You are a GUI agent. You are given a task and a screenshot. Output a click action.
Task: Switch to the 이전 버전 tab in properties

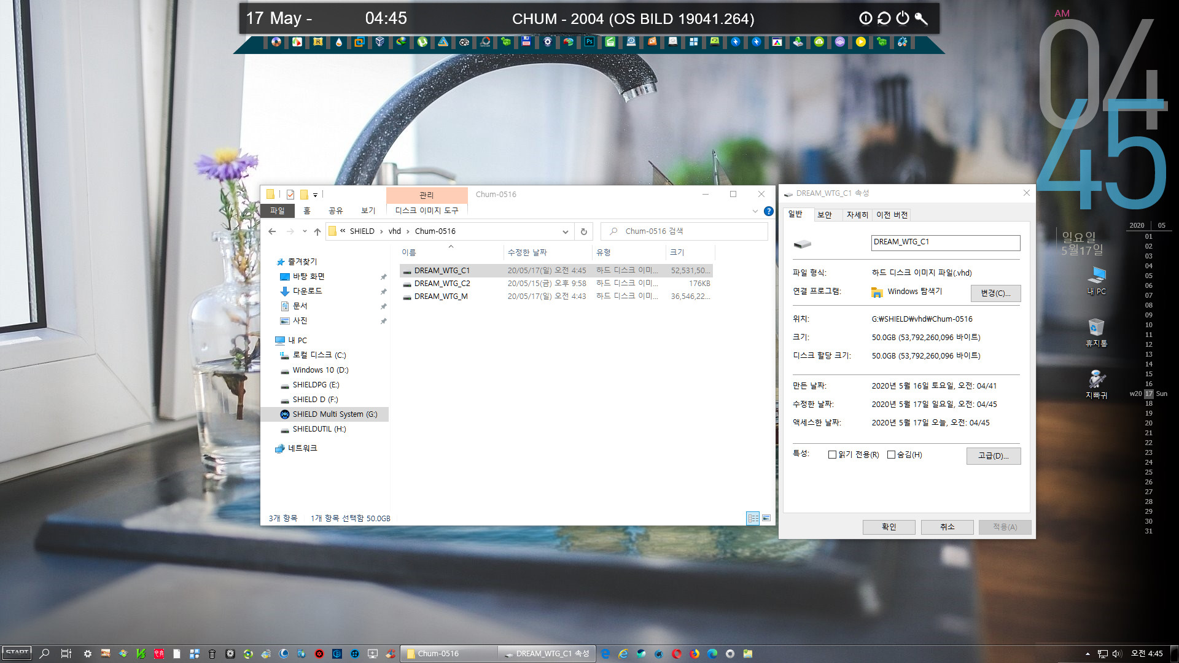[892, 215]
